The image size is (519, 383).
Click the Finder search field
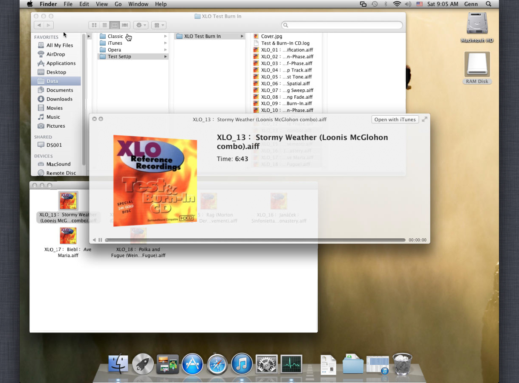click(342, 25)
